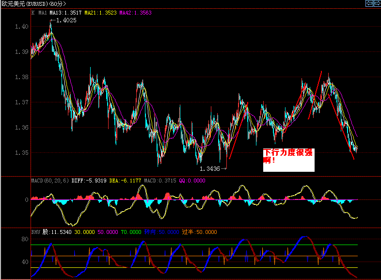Click the 1.40 price axis label
The width and height of the screenshot is (381, 280).
pos(22,27)
